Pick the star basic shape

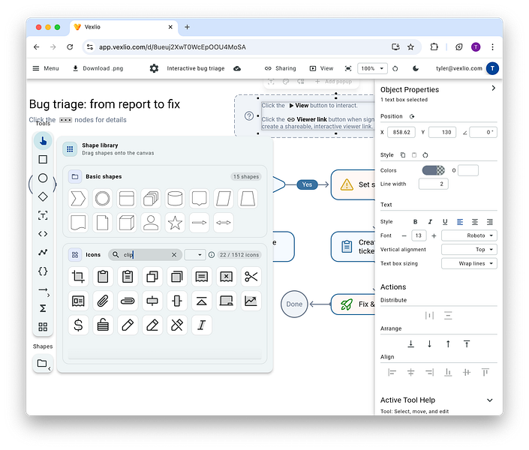tap(175, 223)
